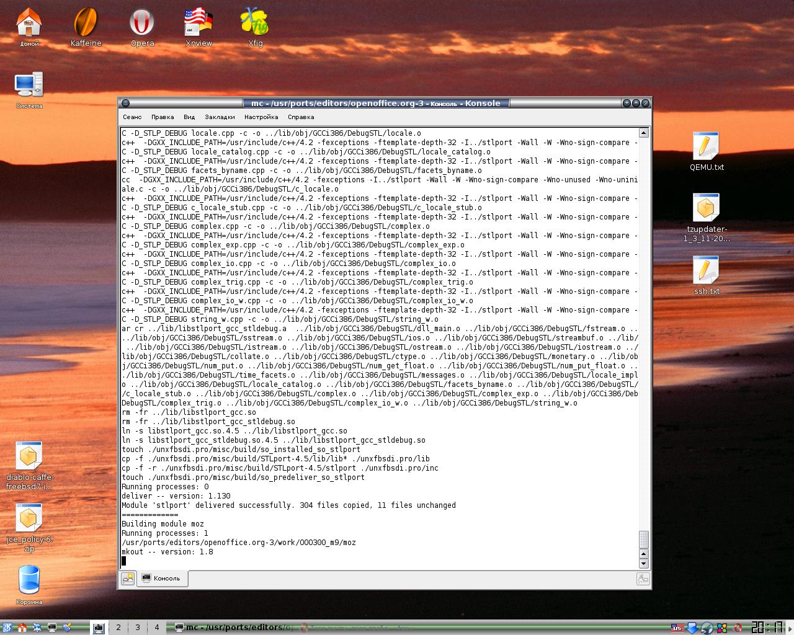Click the text "deliver -- version: 1.130"
The height and width of the screenshot is (635, 794).
[x=176, y=496]
